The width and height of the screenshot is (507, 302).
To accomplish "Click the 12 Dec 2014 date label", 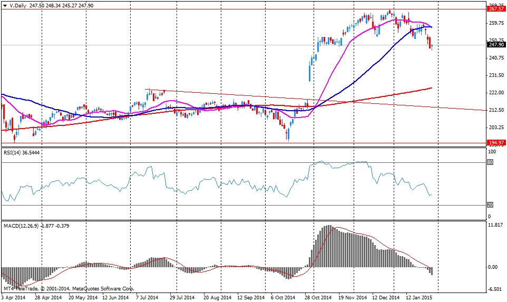I will [386, 297].
